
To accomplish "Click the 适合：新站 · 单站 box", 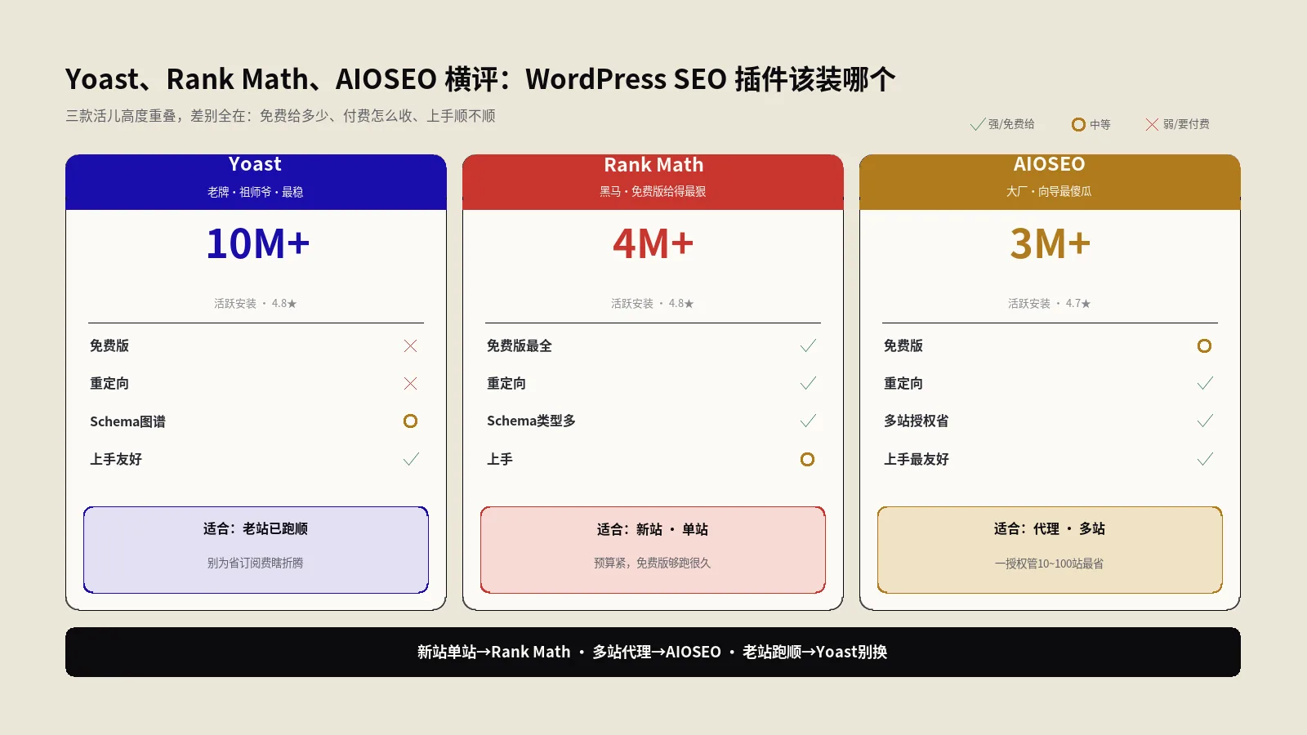I will tap(653, 550).
